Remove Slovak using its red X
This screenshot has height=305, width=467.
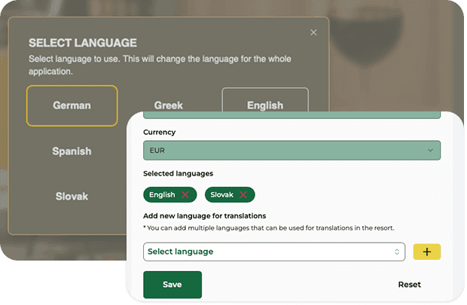(243, 195)
